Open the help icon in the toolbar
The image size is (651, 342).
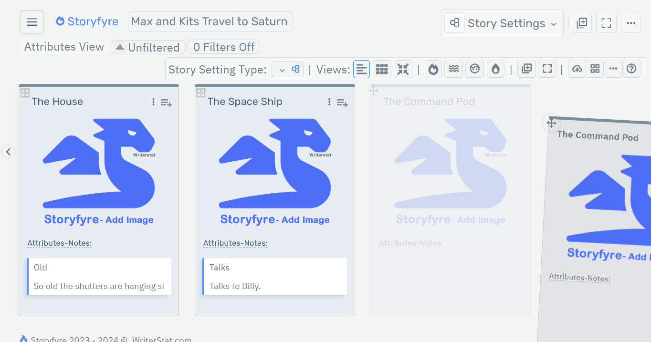pyautogui.click(x=631, y=69)
